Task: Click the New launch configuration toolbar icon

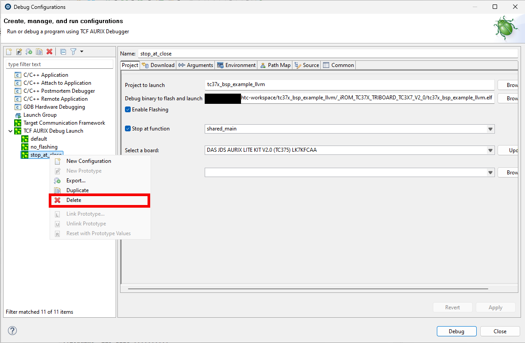Action: tap(9, 51)
